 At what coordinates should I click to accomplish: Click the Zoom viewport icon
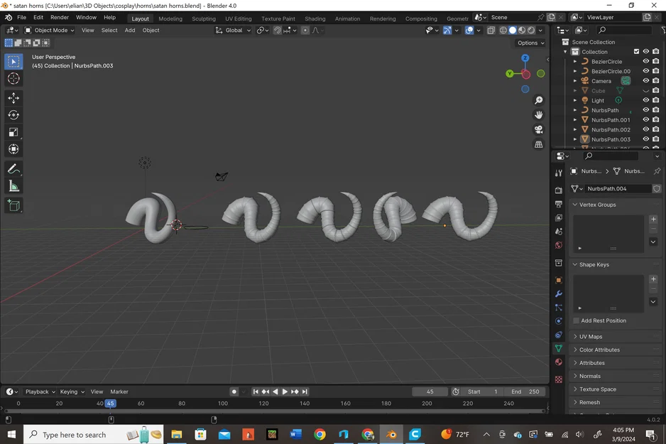point(539,100)
